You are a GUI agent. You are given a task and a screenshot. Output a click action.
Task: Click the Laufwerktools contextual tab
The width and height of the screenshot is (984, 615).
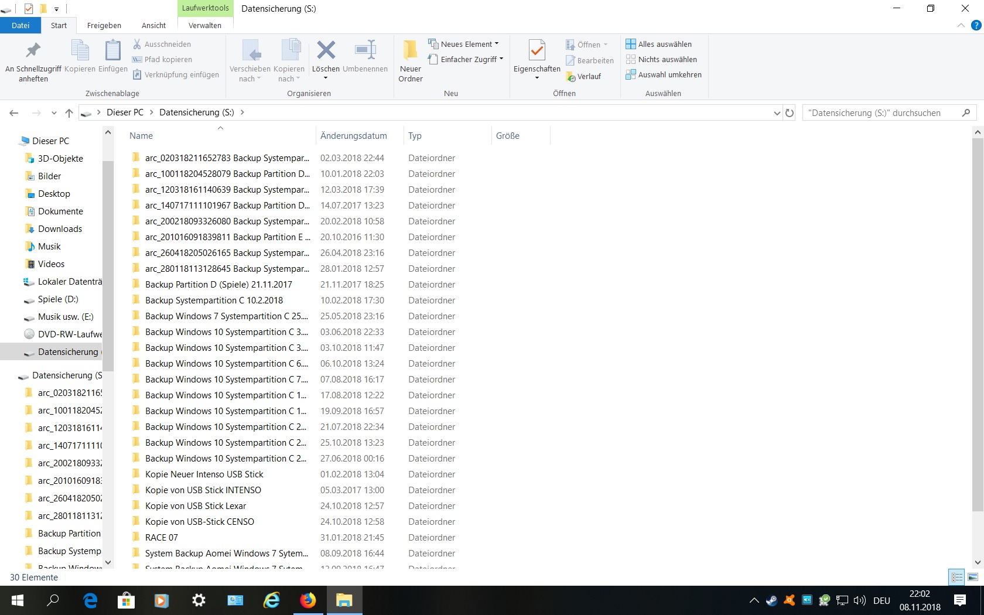pos(206,8)
